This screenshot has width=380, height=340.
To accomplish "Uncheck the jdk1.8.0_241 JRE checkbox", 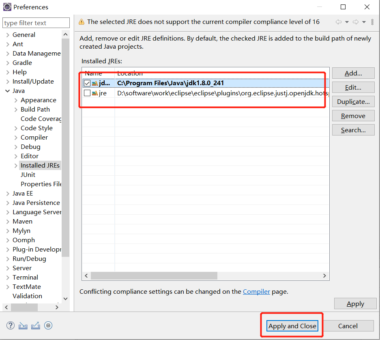I will point(87,83).
